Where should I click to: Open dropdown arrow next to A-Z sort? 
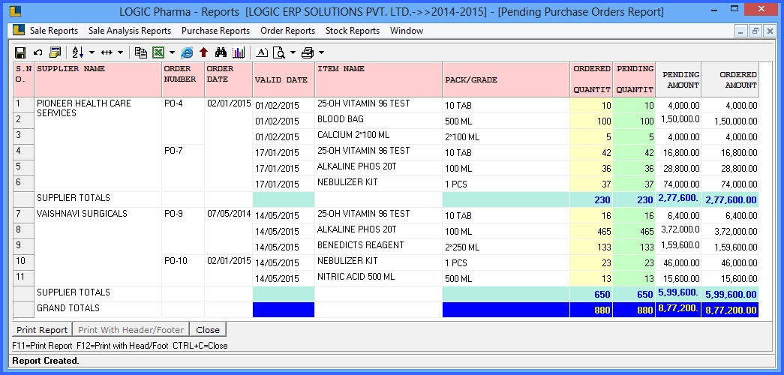click(92, 52)
